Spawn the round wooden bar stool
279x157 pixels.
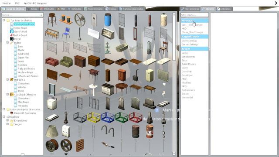(x=52, y=19)
